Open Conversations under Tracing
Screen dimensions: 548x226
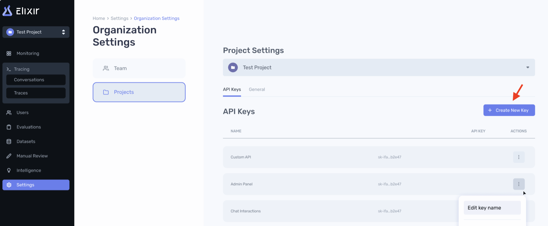click(x=36, y=80)
